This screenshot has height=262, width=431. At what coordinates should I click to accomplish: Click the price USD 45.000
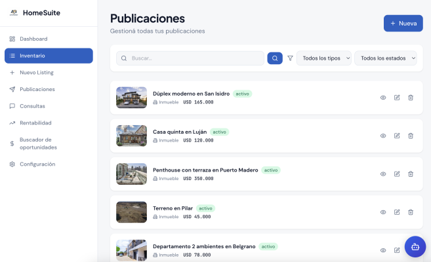[x=197, y=216]
